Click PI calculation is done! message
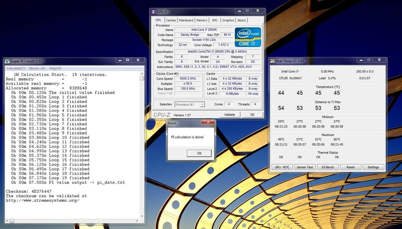Screen dimensions: 402x229 187,137
